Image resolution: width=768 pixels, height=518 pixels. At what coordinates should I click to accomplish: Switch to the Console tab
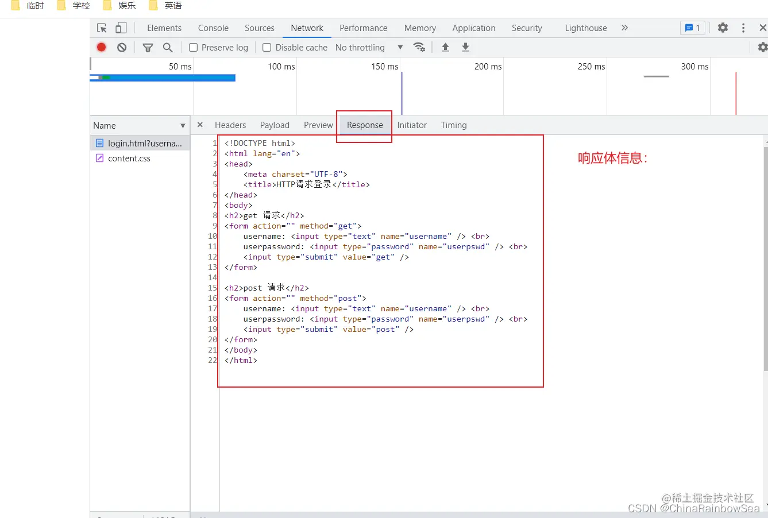pyautogui.click(x=213, y=28)
